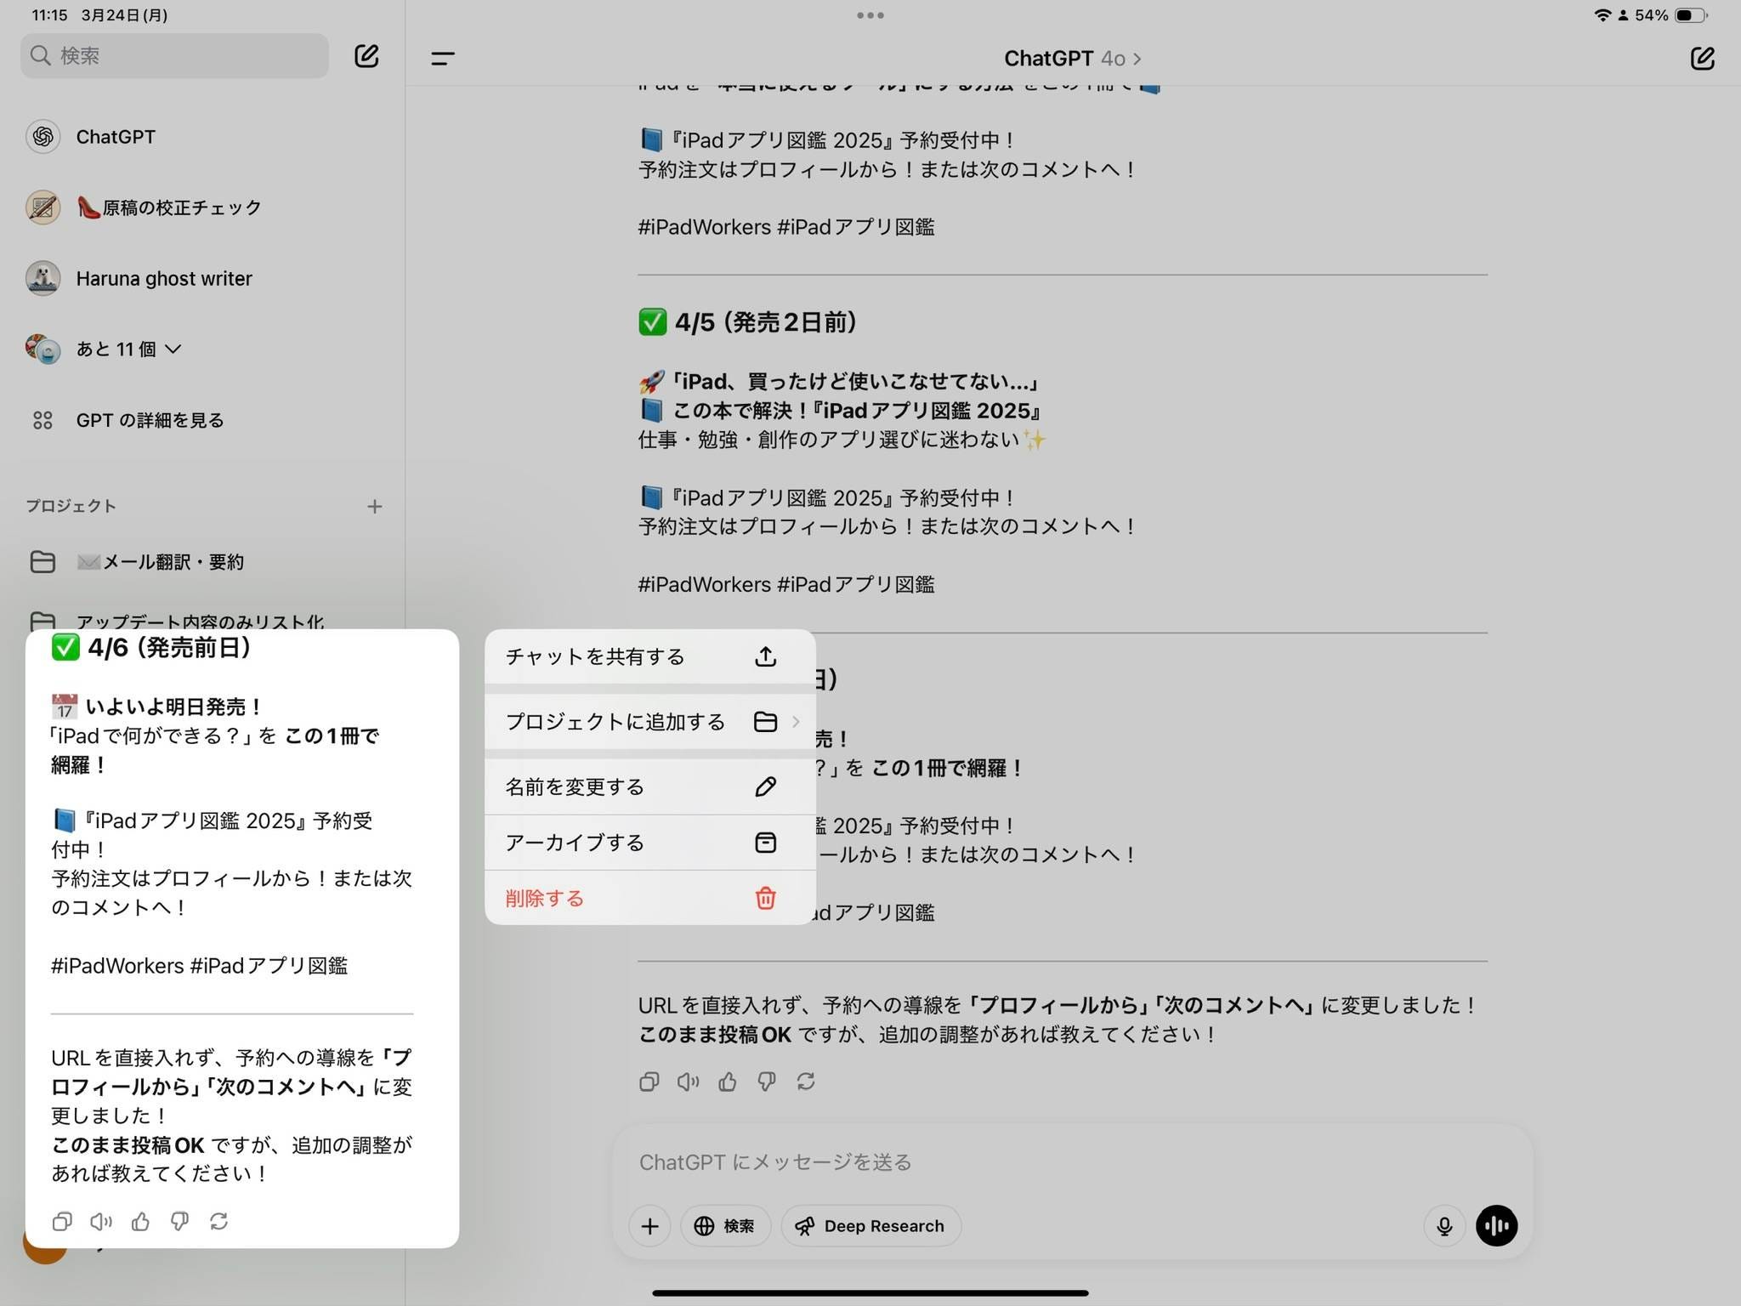1741x1306 pixels.
Task: Click red trash icon in context menu
Action: (x=765, y=898)
